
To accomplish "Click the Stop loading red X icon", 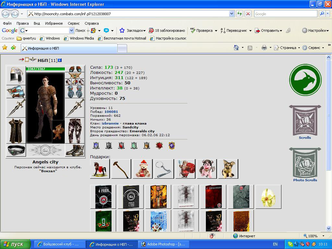I will tap(248, 14).
